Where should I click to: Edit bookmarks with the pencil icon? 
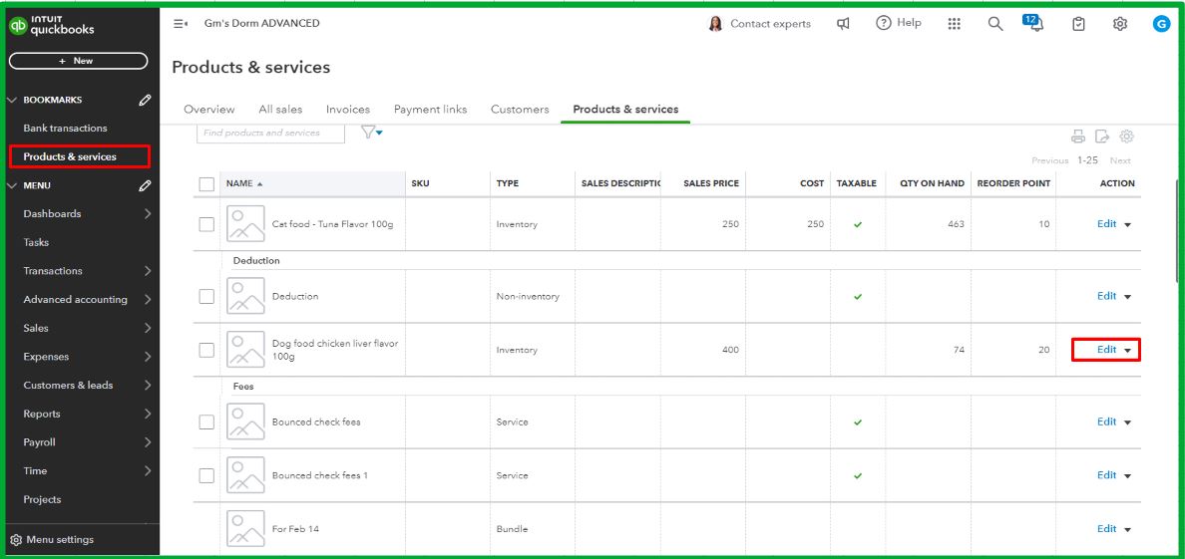pos(146,100)
